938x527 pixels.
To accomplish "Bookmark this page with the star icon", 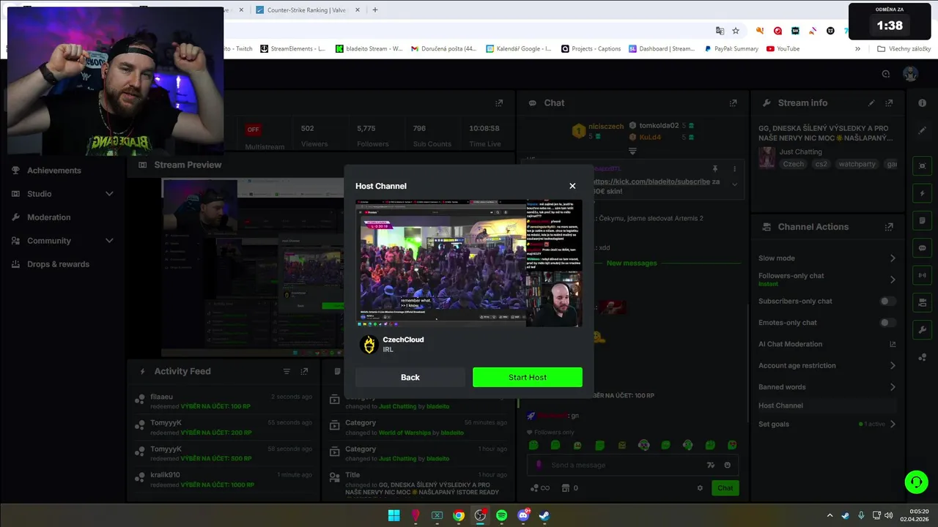I will (736, 31).
